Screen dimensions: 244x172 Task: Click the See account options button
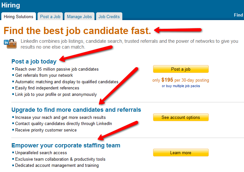point(181,117)
